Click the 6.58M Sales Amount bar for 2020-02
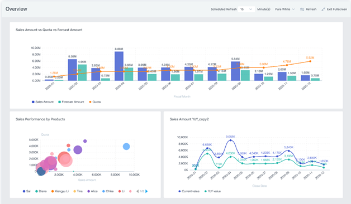This screenshot has width=351, height=204. (x=72, y=70)
